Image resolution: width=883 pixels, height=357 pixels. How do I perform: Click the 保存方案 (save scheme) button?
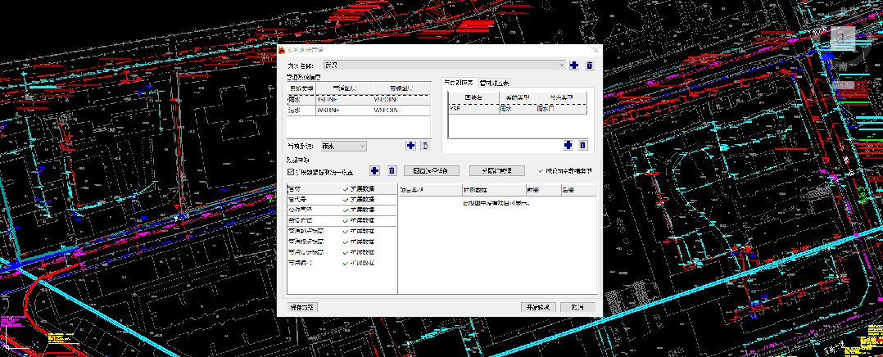tap(301, 307)
